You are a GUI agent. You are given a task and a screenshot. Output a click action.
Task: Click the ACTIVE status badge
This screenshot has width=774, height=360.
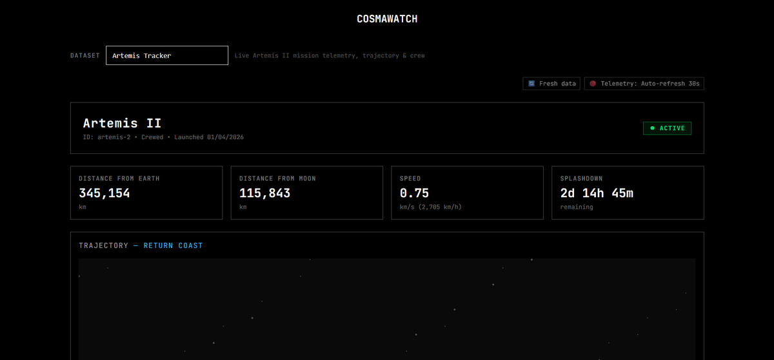[x=667, y=128]
